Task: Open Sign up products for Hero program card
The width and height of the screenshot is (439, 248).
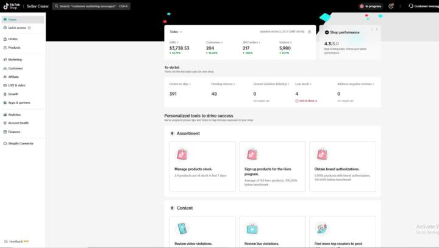Action: coord(273,166)
